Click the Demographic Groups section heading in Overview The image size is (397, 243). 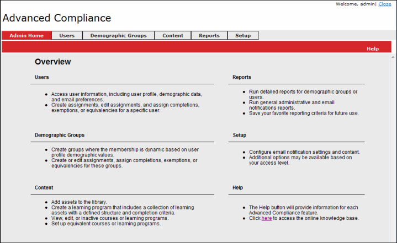(x=60, y=134)
